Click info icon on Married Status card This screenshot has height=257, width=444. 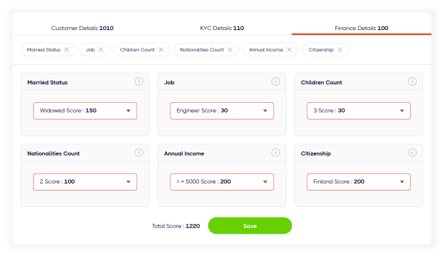pos(139,81)
